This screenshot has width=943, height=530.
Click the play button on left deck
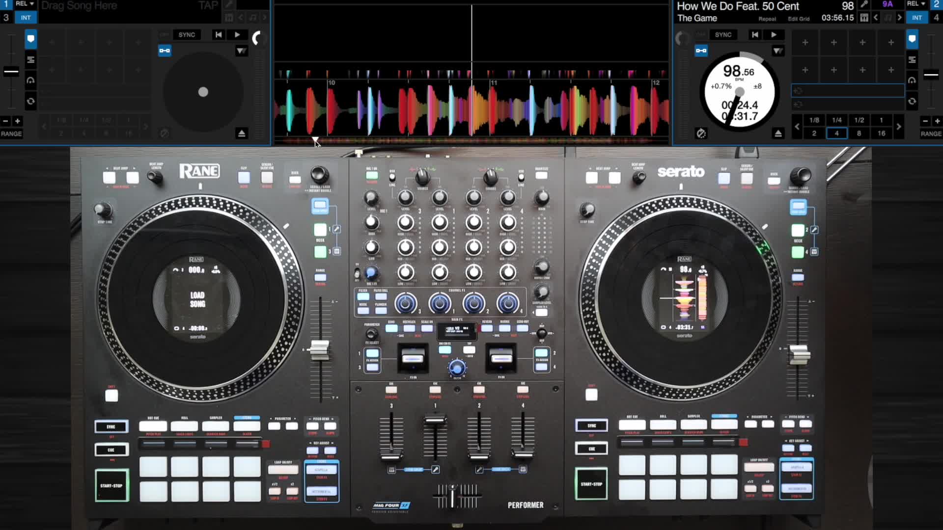(237, 35)
